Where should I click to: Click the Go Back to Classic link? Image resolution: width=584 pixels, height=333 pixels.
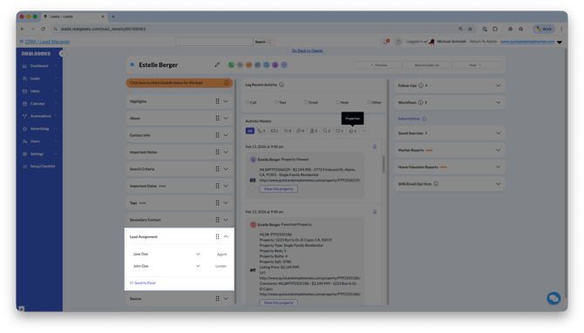(x=308, y=51)
